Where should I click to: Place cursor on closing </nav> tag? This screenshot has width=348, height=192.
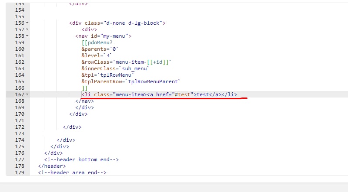84,101
